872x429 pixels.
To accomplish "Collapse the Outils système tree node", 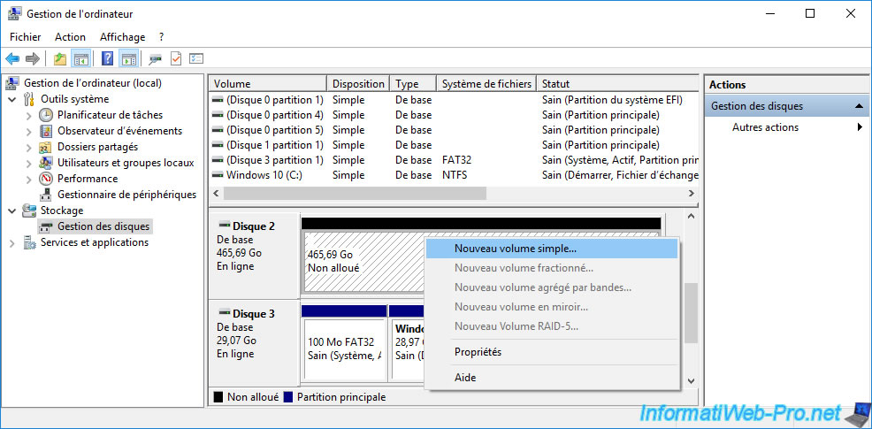I will click(x=12, y=99).
